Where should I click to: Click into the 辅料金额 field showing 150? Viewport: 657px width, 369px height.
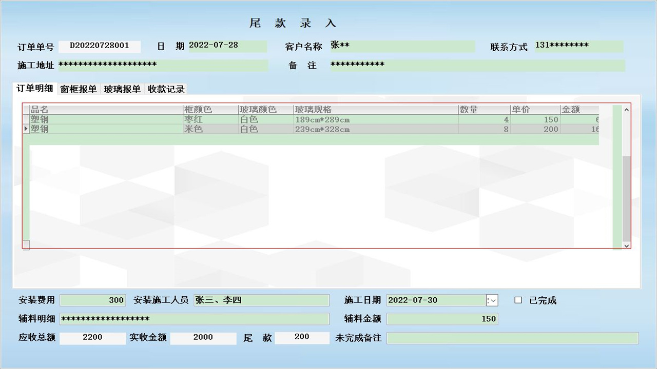[442, 319]
